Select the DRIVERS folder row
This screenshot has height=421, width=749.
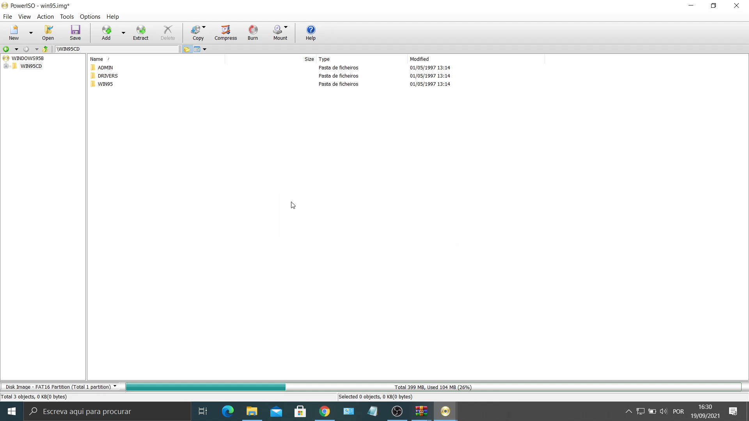pos(108,76)
